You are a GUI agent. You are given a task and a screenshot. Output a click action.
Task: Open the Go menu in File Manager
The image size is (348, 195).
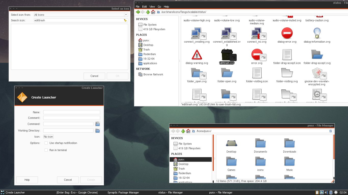tap(159, 7)
